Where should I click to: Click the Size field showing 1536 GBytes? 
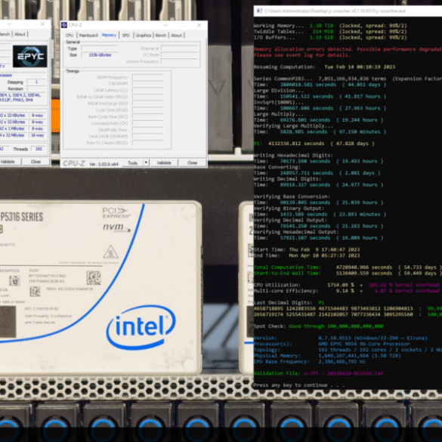(x=100, y=54)
